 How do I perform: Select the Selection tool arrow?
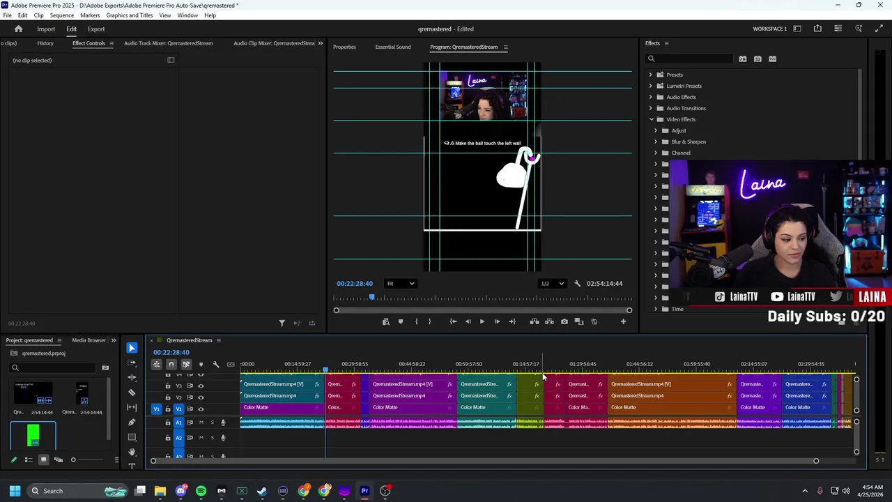click(x=132, y=348)
